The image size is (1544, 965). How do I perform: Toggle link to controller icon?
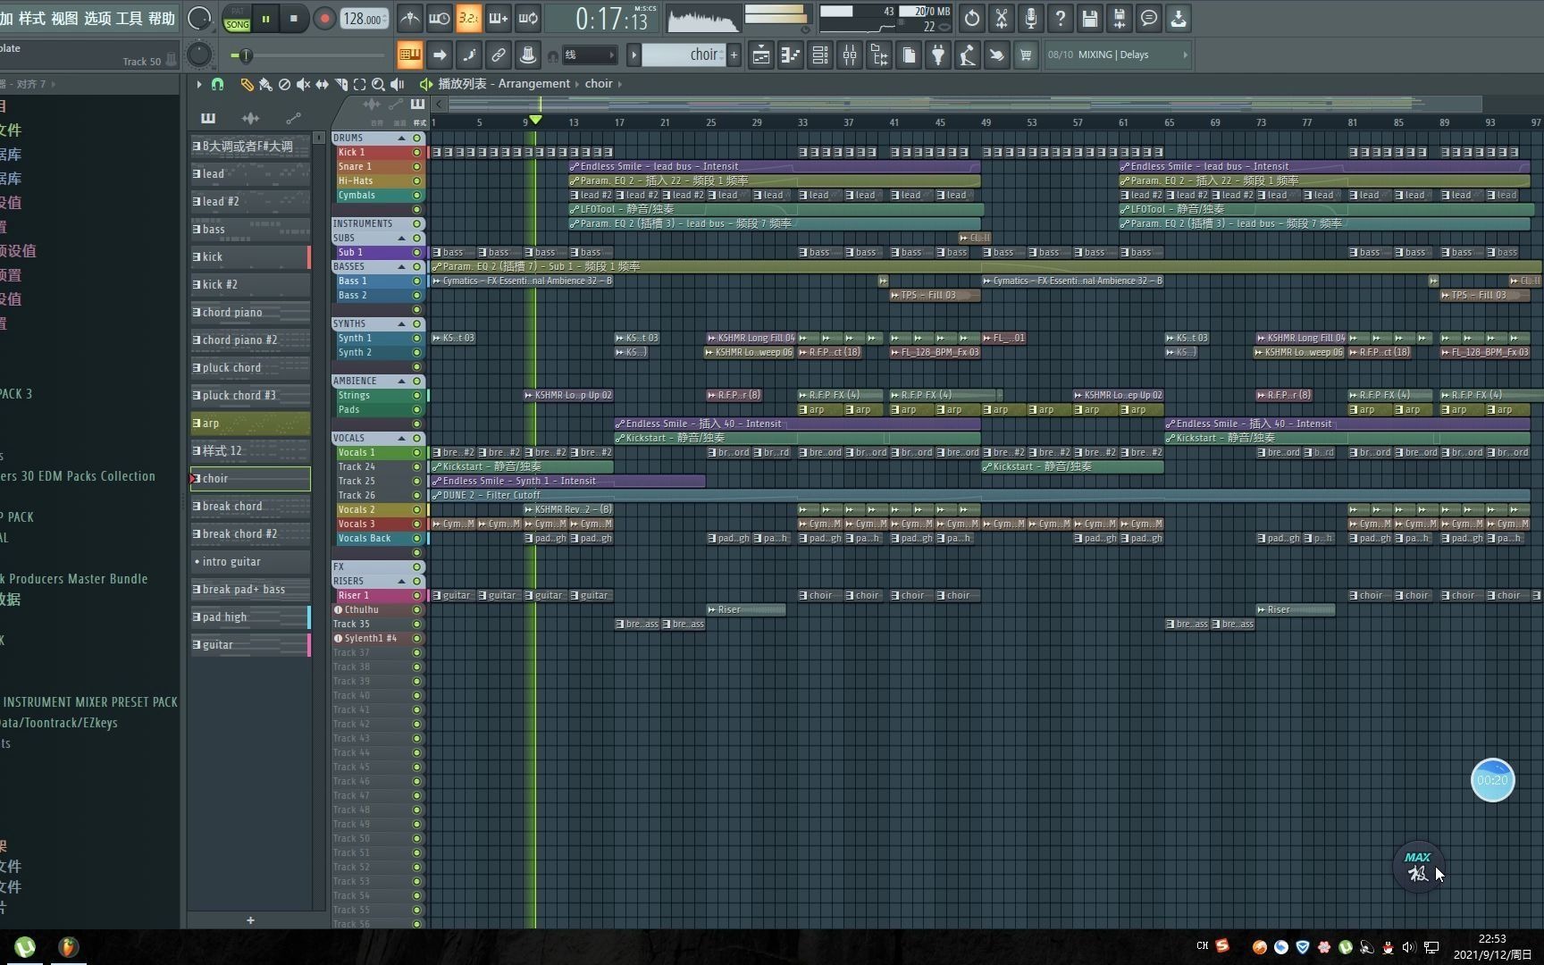click(x=498, y=55)
